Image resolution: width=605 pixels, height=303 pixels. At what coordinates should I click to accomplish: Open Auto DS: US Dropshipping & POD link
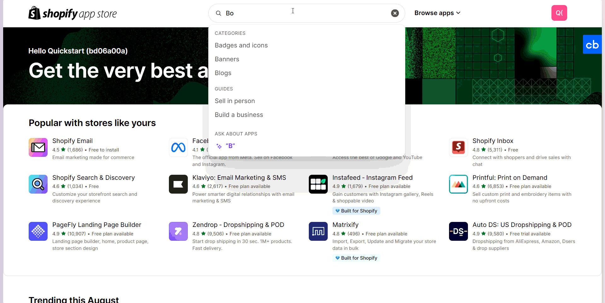pyautogui.click(x=522, y=225)
